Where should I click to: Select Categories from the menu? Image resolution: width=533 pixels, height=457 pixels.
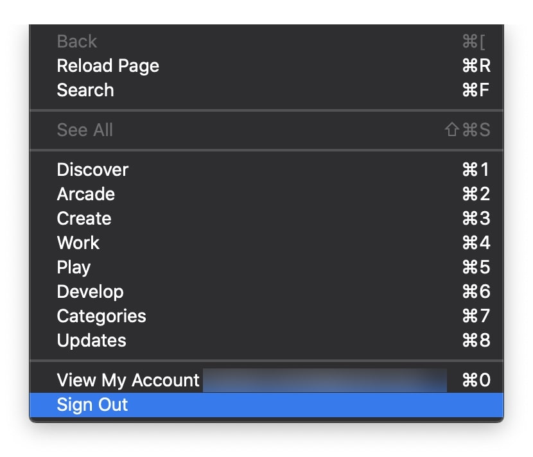tap(101, 316)
